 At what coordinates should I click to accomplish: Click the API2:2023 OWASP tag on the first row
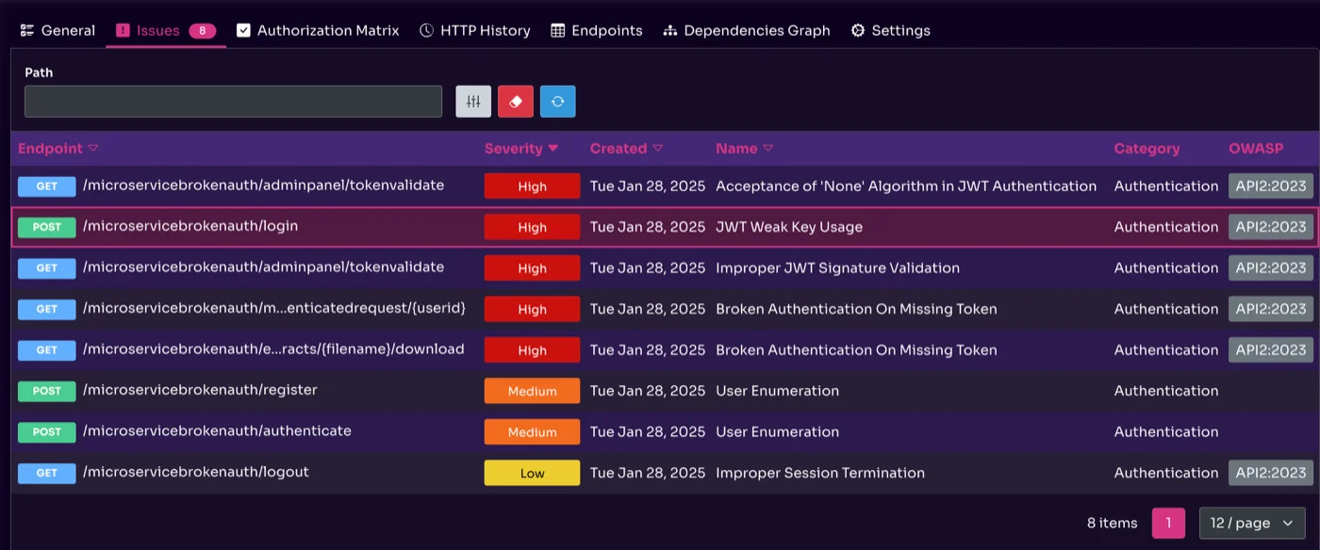click(x=1270, y=186)
